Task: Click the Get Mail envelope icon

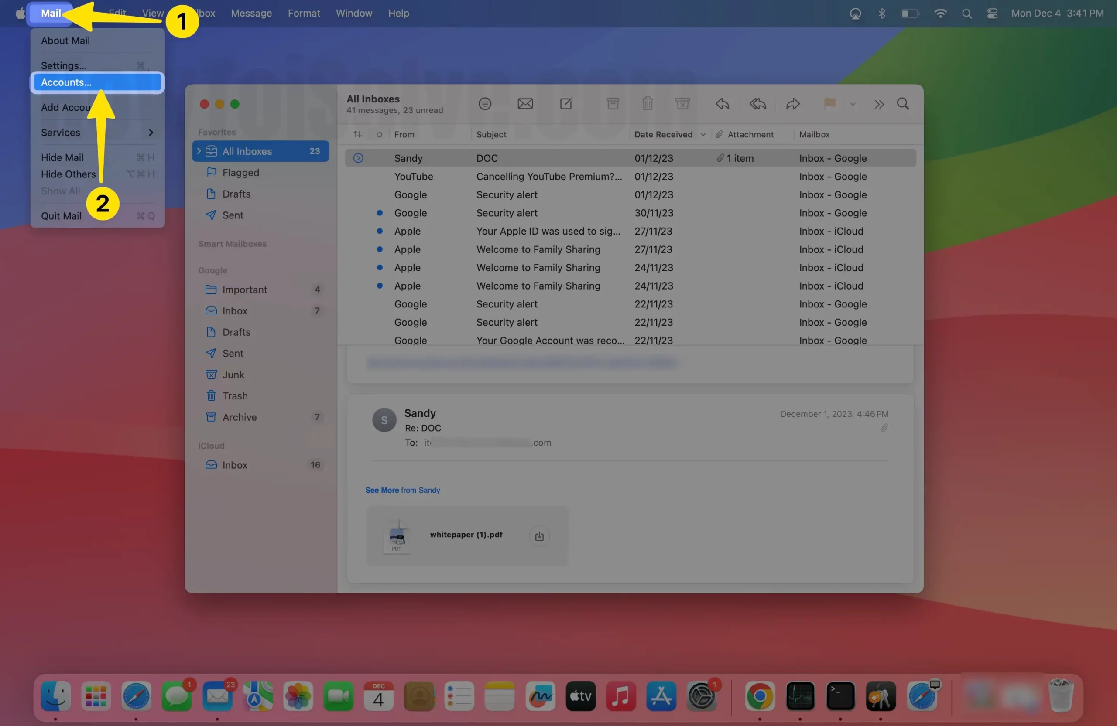Action: pos(525,104)
